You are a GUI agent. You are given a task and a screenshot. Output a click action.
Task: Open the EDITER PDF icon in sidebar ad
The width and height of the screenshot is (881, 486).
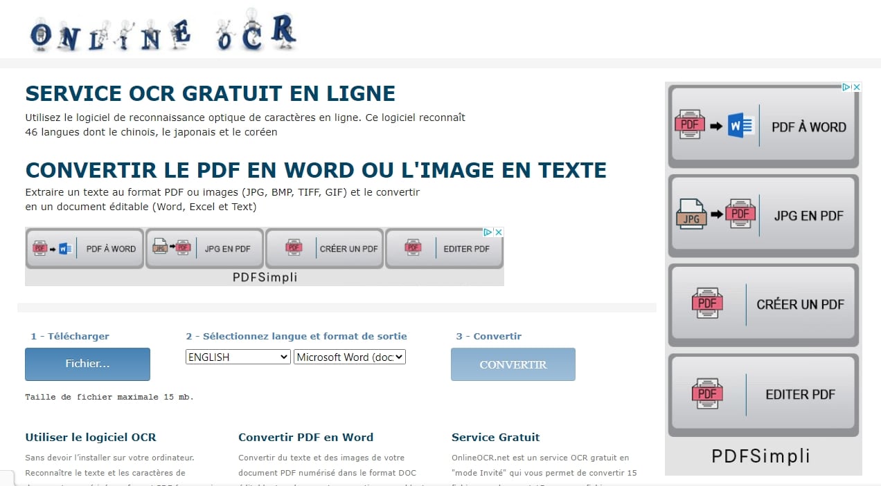pos(762,394)
